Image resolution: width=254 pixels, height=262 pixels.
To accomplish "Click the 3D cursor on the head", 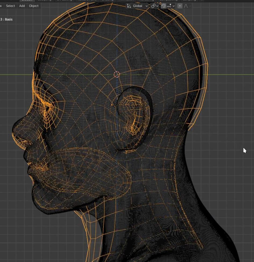I will coord(117,74).
